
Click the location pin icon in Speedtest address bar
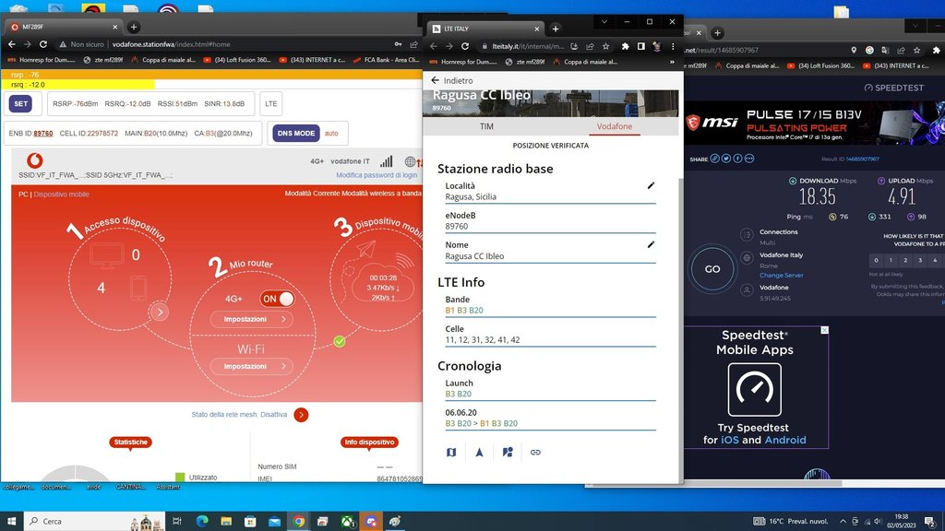854,50
